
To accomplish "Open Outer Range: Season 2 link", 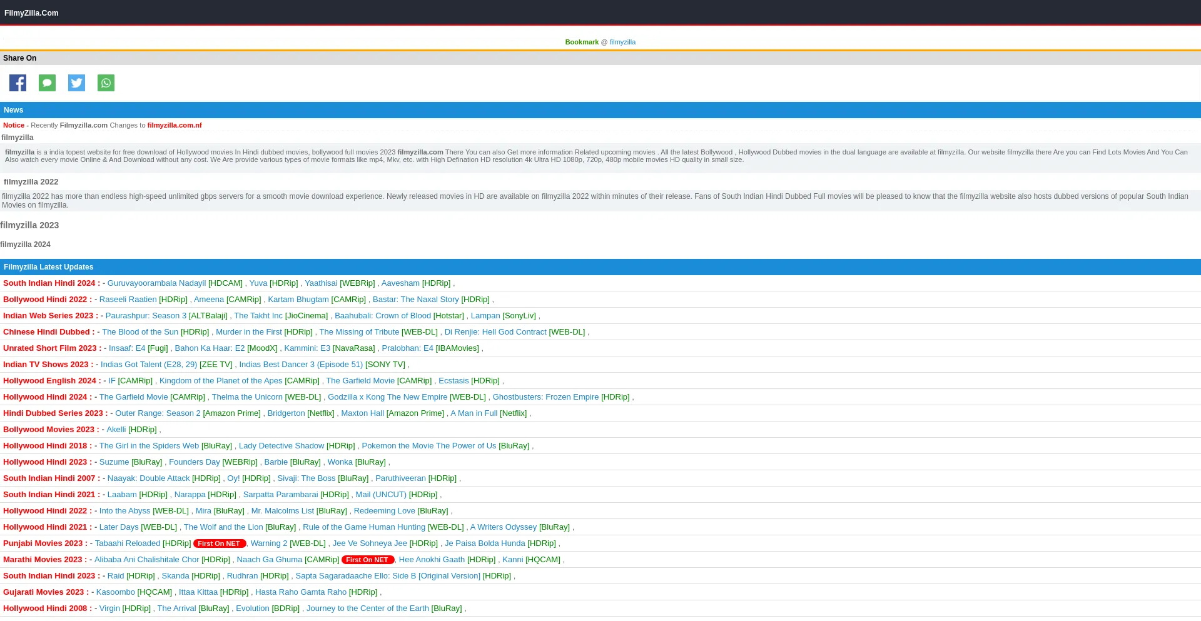I will [158, 413].
